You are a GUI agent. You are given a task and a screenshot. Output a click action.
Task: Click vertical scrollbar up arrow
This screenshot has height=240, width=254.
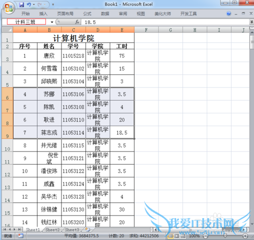pyautogui.click(x=252, y=32)
